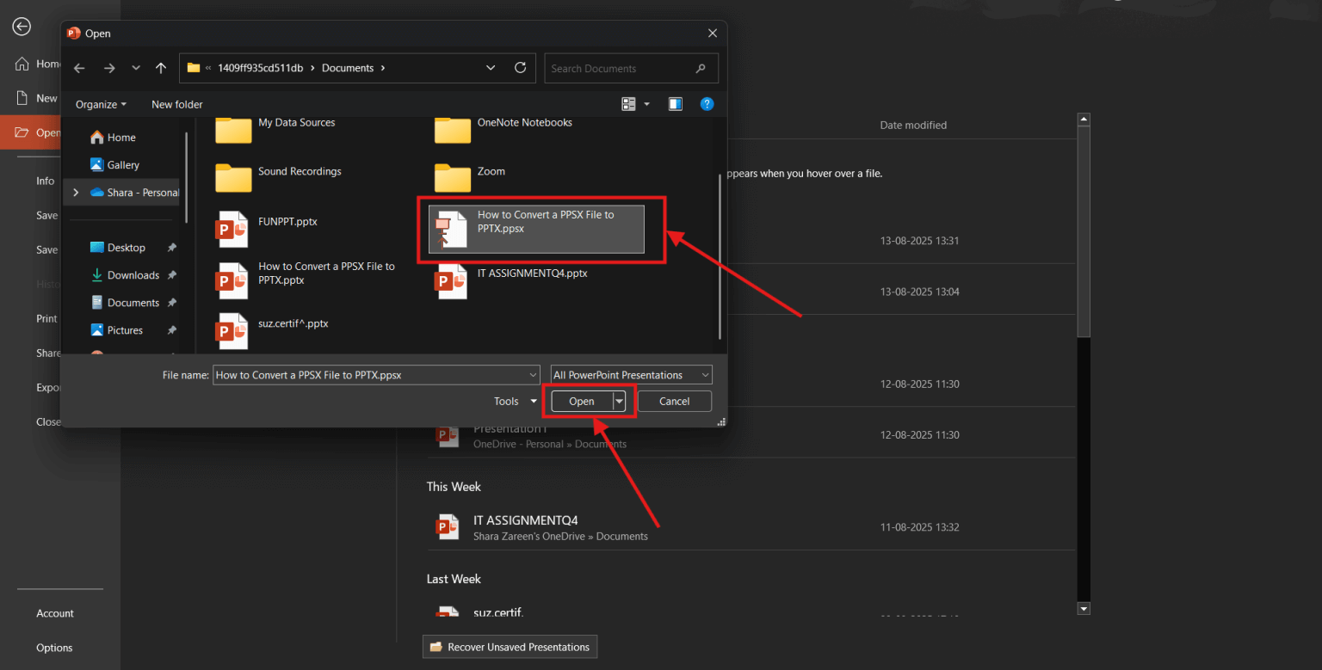
Task: Open the FUNPPT.pptx PowerPoint file icon
Action: pyautogui.click(x=232, y=229)
